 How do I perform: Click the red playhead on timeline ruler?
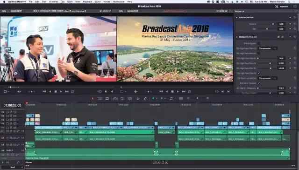(x=26, y=103)
